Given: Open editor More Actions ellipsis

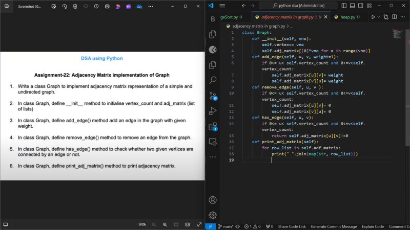Looking at the screenshot, I should coord(403,17).
